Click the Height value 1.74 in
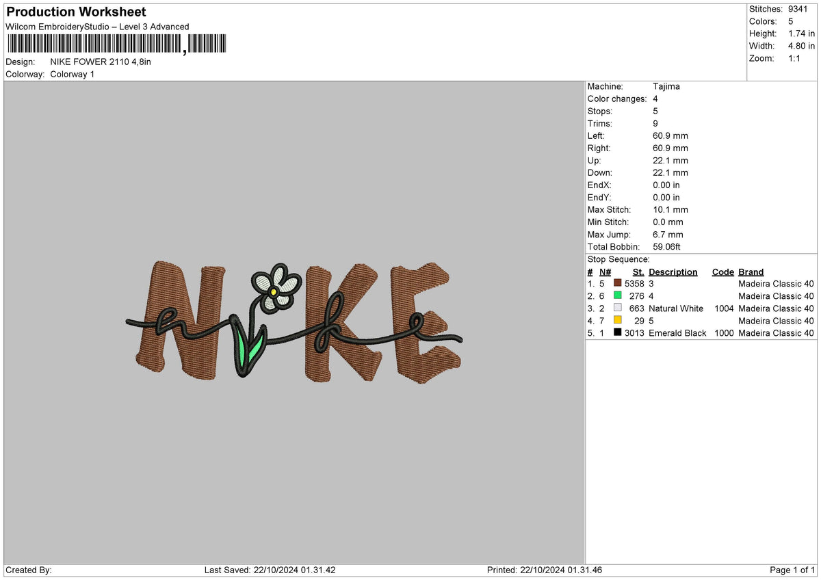The image size is (821, 580). [802, 34]
